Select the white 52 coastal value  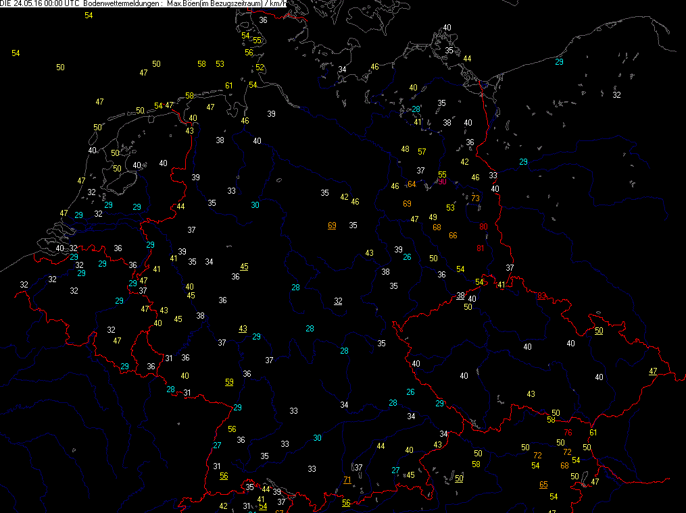click(260, 67)
